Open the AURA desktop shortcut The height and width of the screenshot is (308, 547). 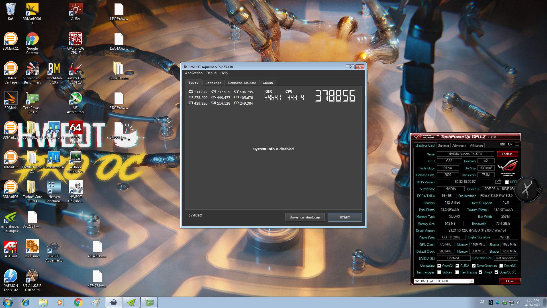pos(75,11)
